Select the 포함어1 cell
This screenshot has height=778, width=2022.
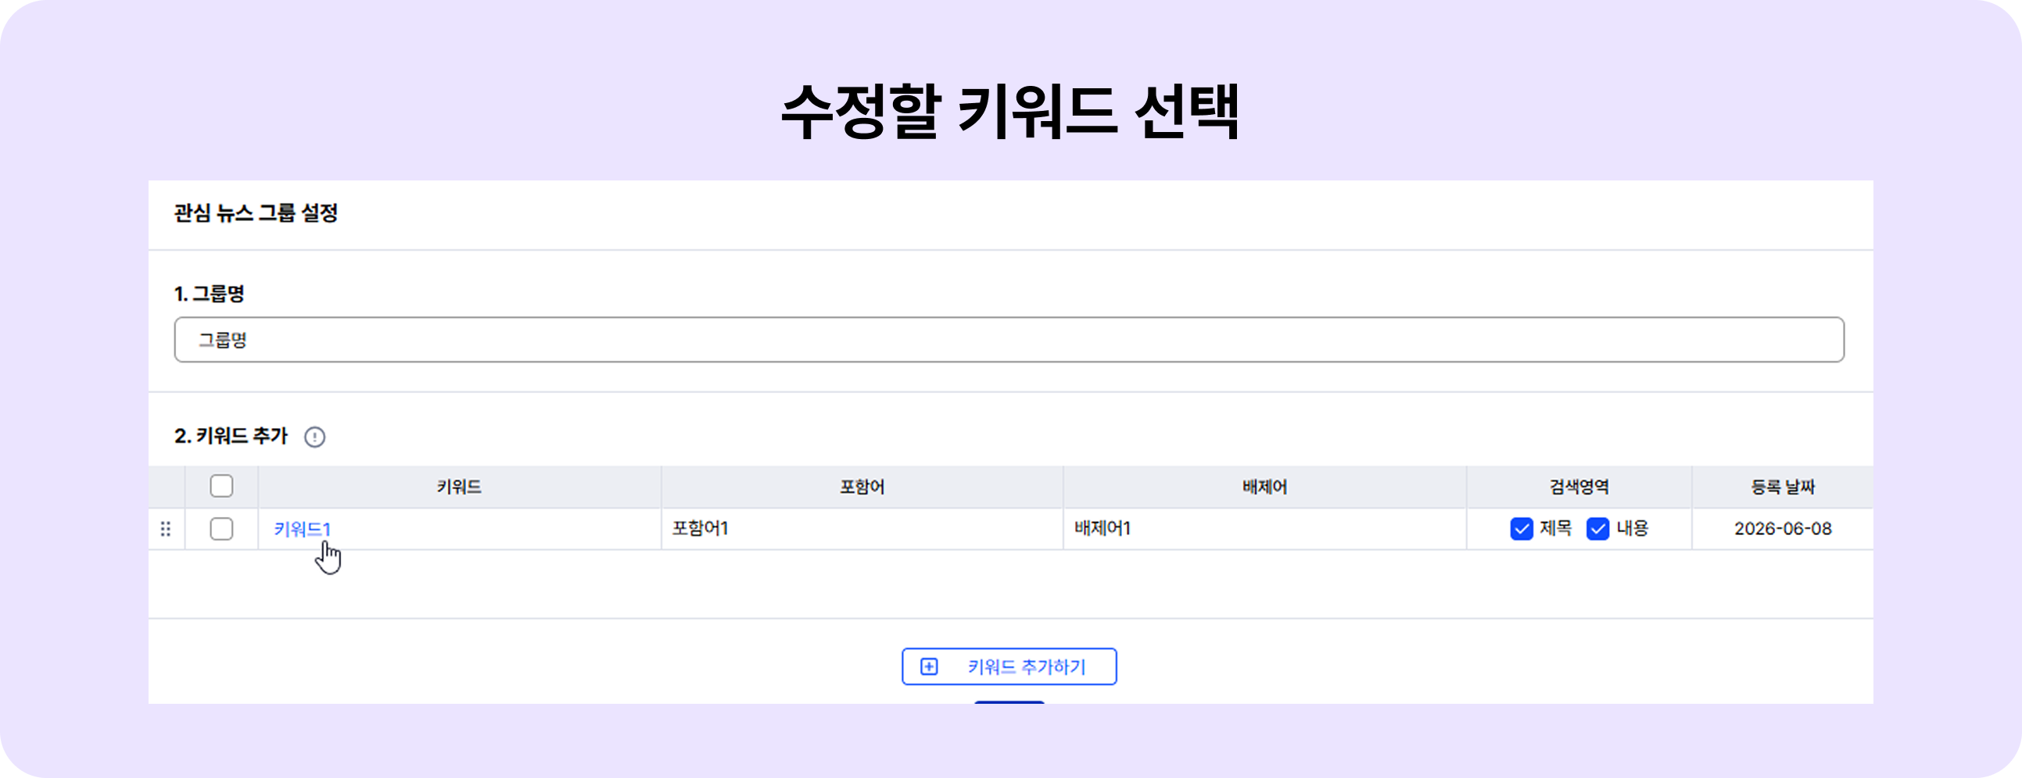click(x=862, y=530)
